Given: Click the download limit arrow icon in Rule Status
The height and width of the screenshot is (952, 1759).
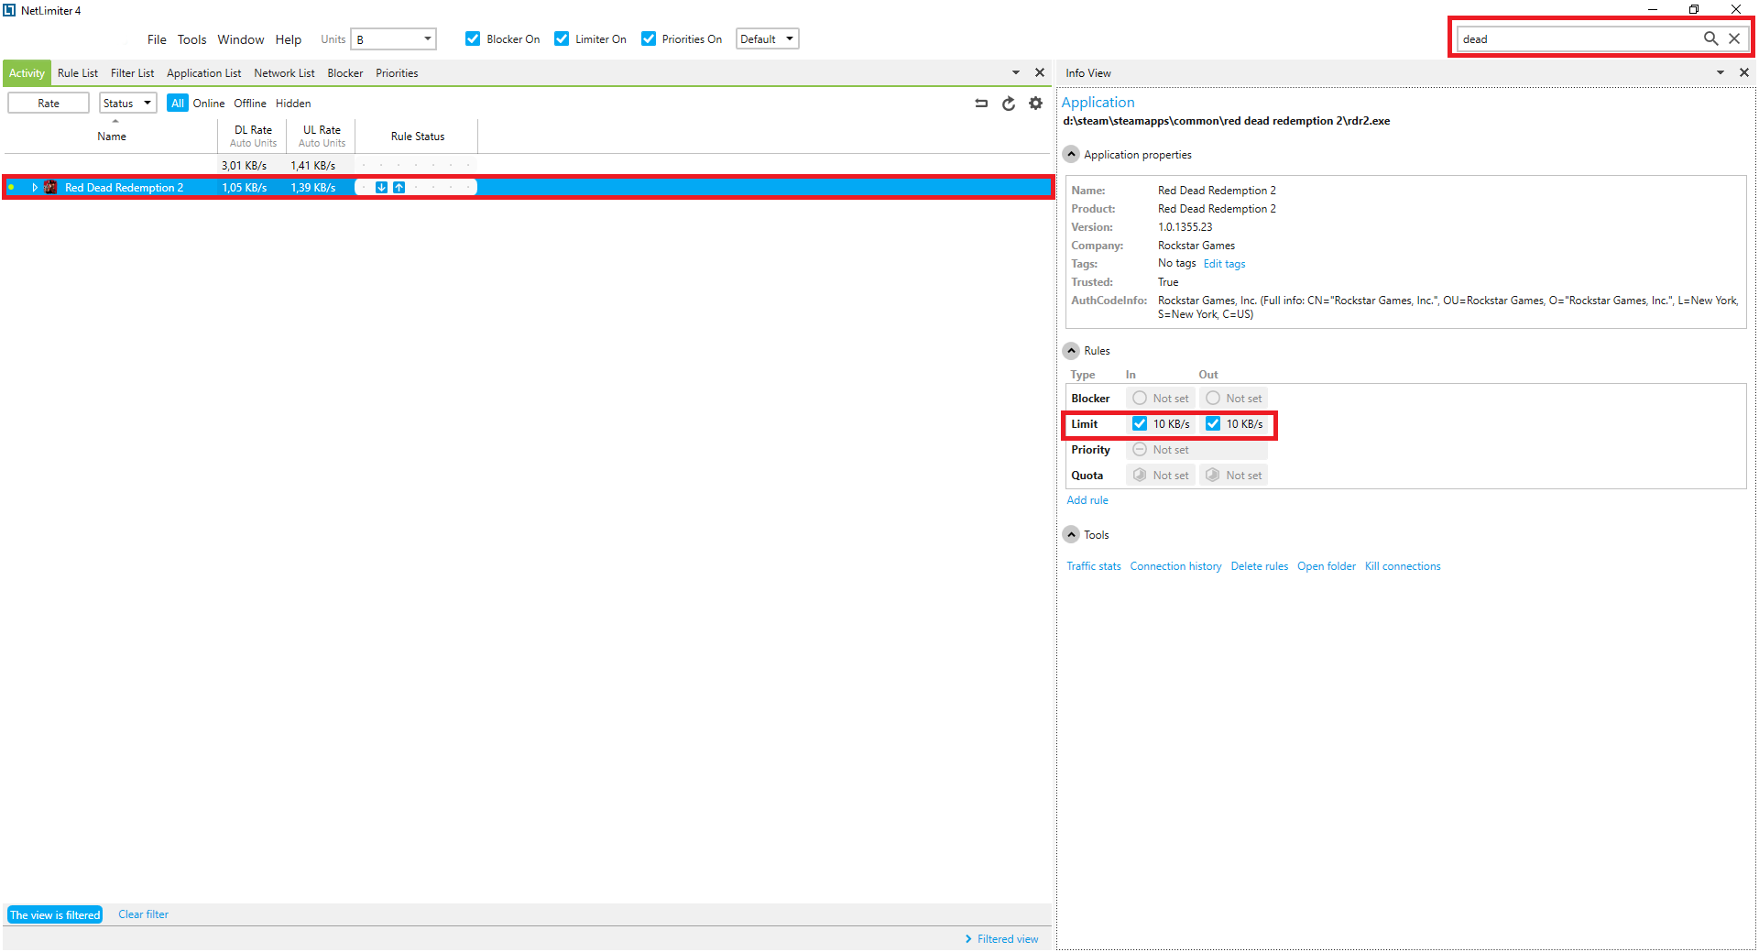Looking at the screenshot, I should (381, 188).
